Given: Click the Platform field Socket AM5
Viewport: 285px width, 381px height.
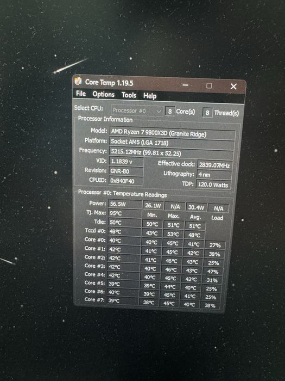Looking at the screenshot, I should pyautogui.click(x=172, y=143).
